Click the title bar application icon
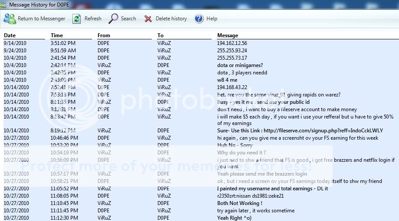 pos(4,4)
